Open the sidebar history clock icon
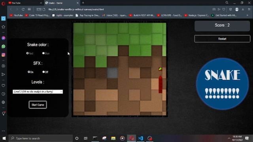This screenshot has width=253, height=142. [x=3, y=94]
